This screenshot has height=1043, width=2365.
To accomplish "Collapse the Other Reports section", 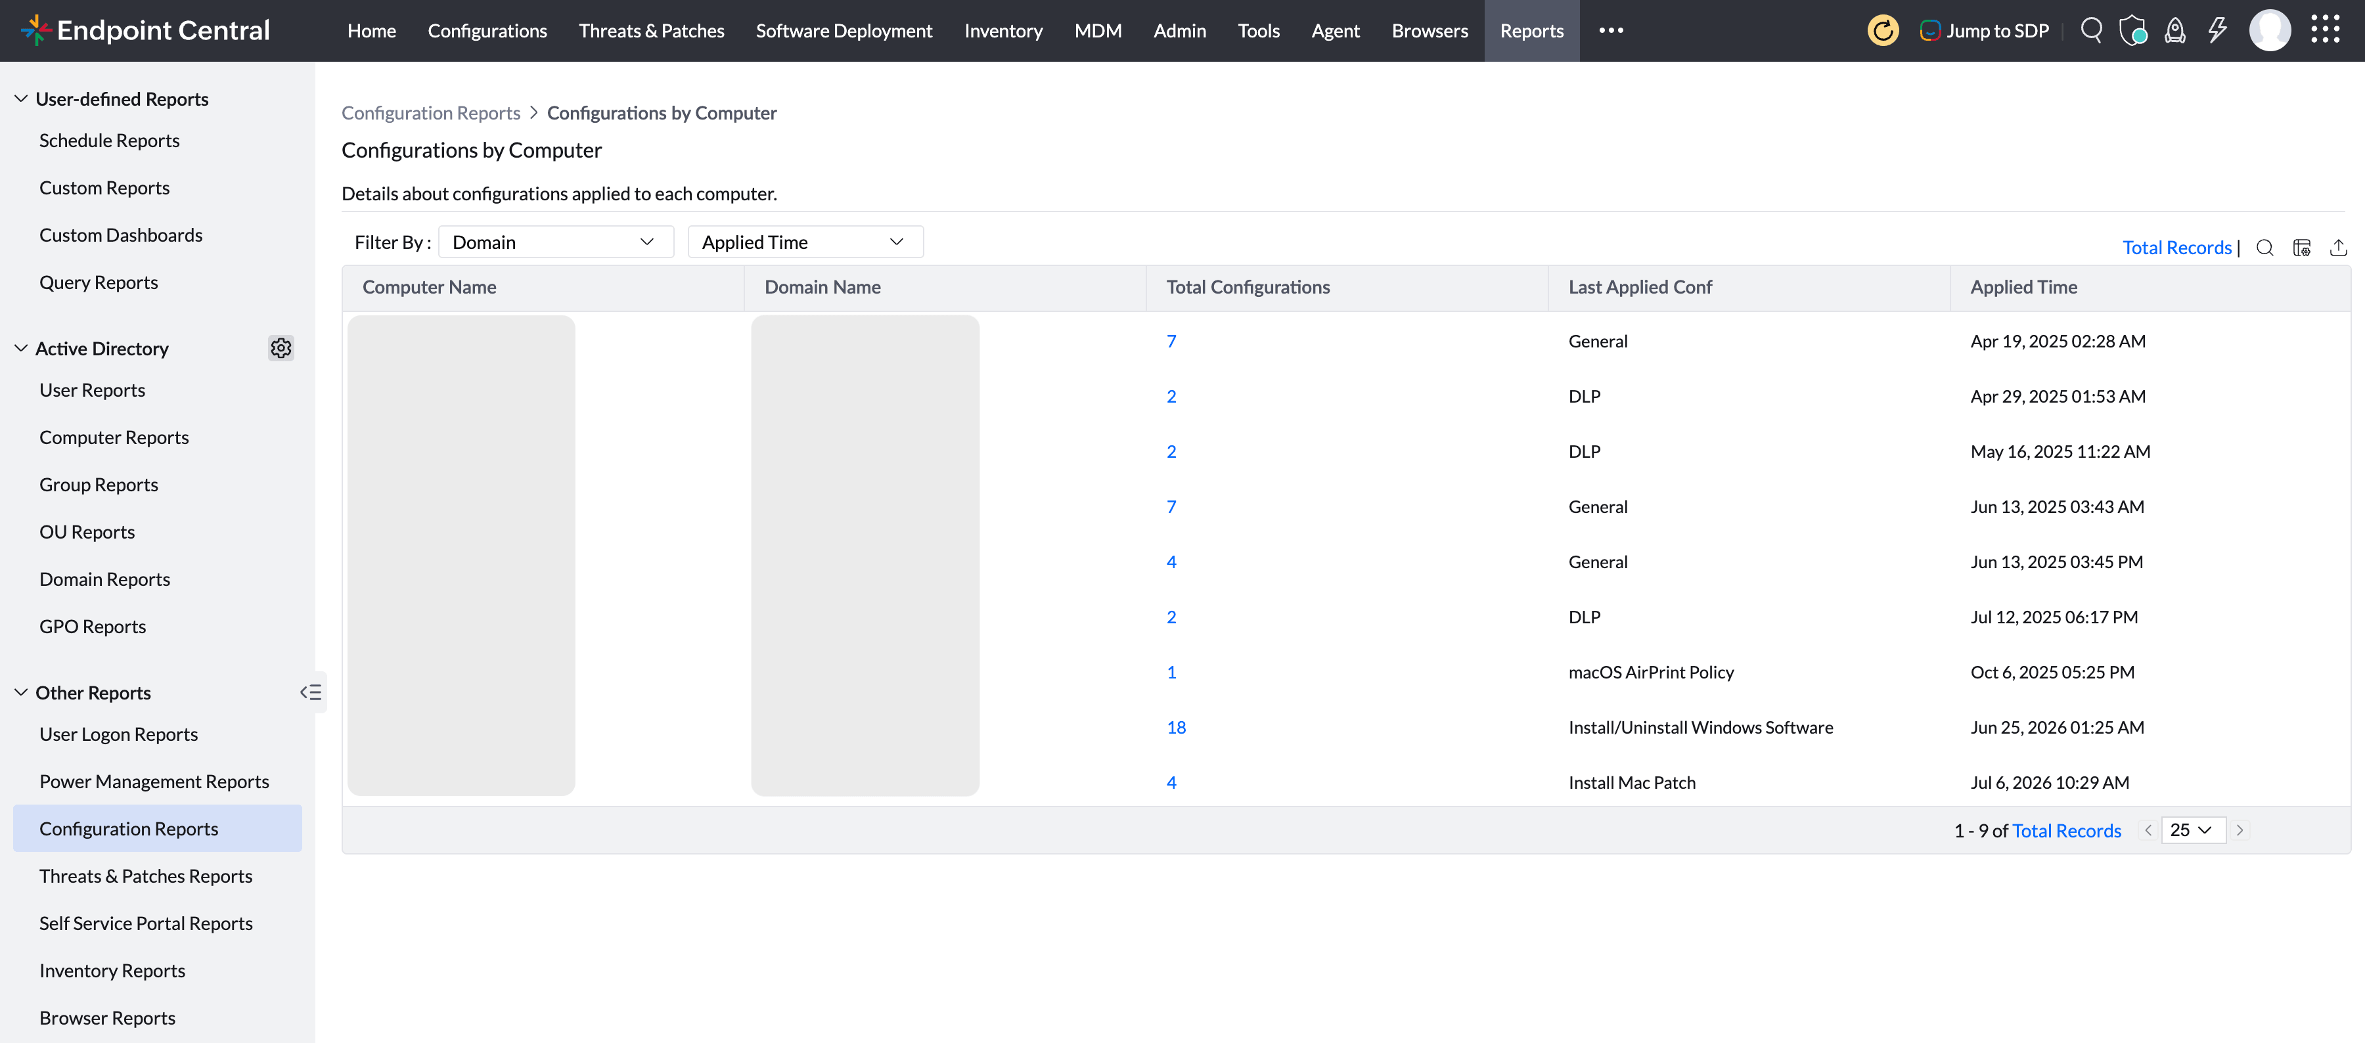I will tap(21, 692).
